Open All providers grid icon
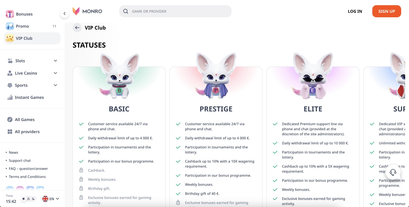Screen dimensions: 409x207 pyautogui.click(x=10, y=132)
